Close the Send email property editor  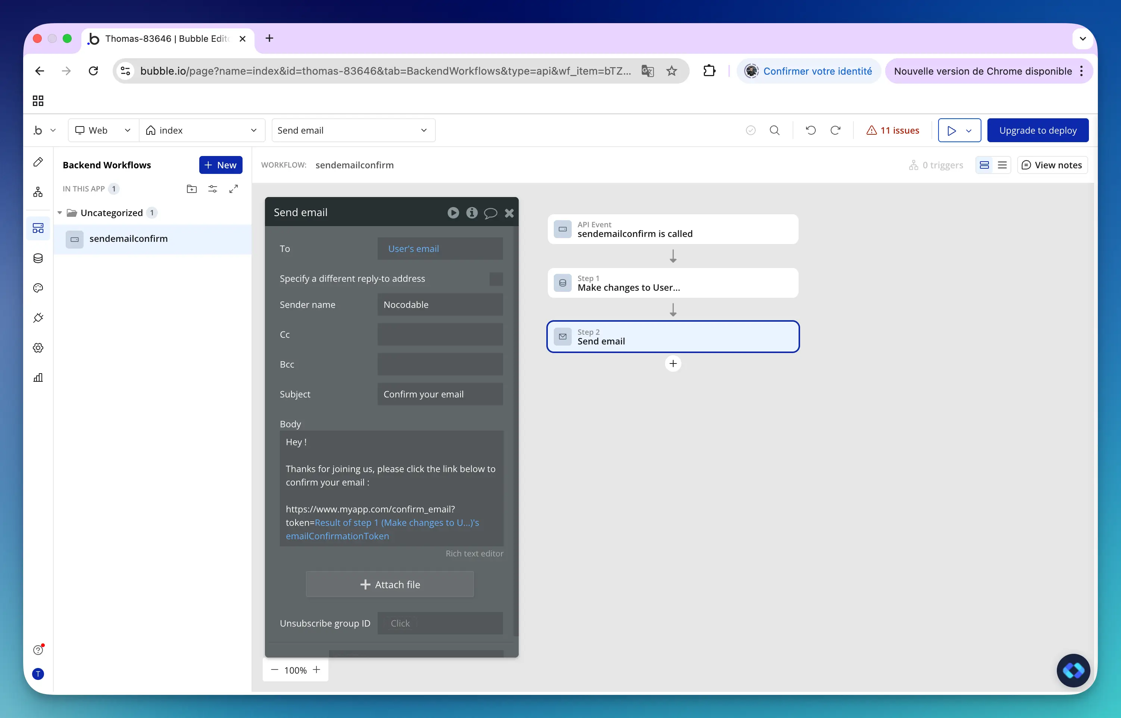pos(509,213)
